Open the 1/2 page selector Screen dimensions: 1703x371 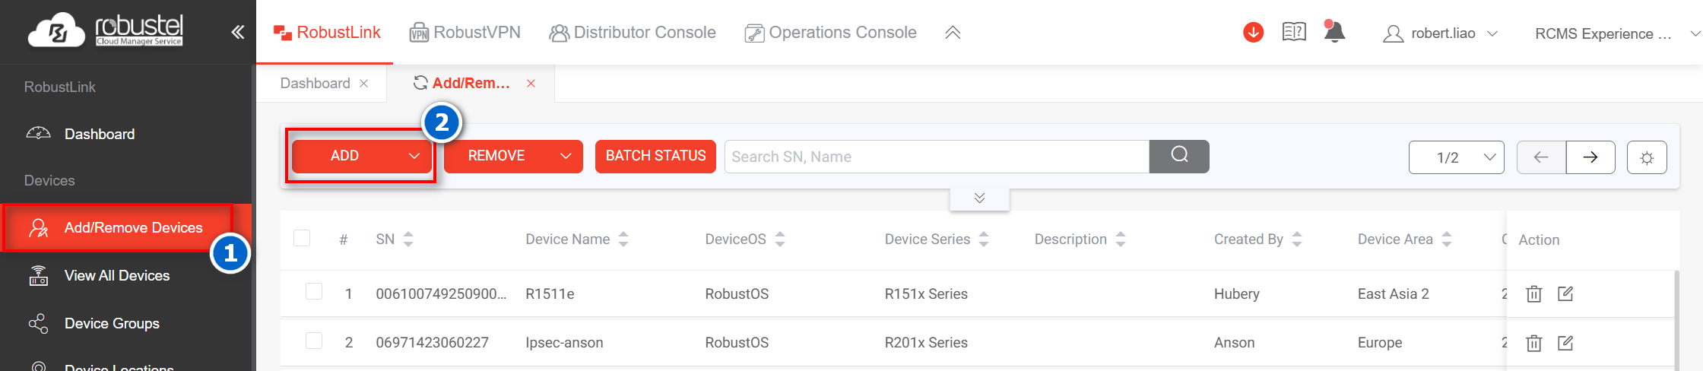pyautogui.click(x=1456, y=157)
